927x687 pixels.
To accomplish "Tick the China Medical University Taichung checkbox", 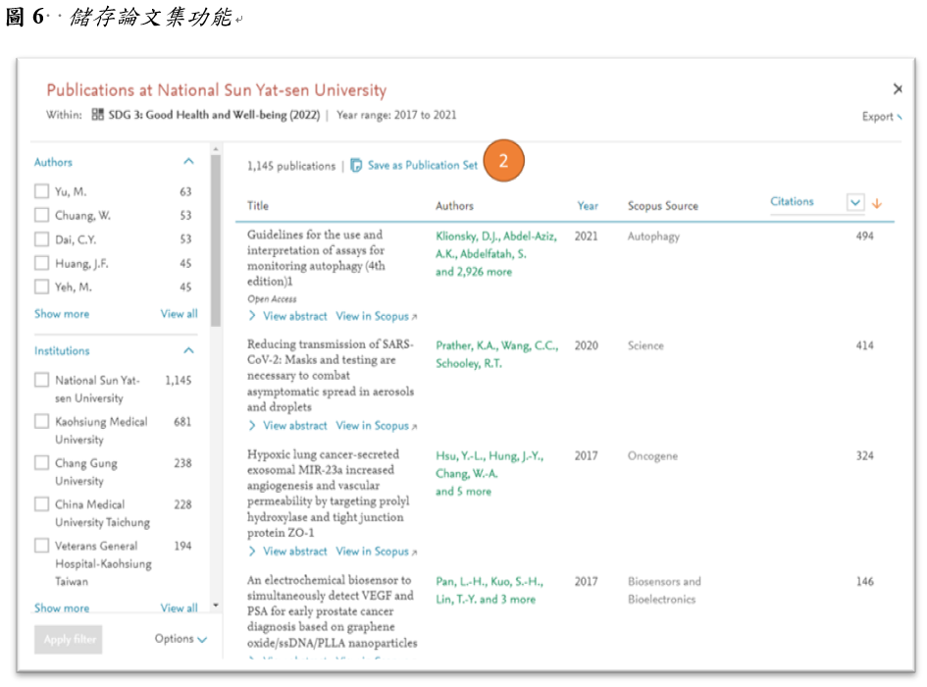I will coord(41,504).
